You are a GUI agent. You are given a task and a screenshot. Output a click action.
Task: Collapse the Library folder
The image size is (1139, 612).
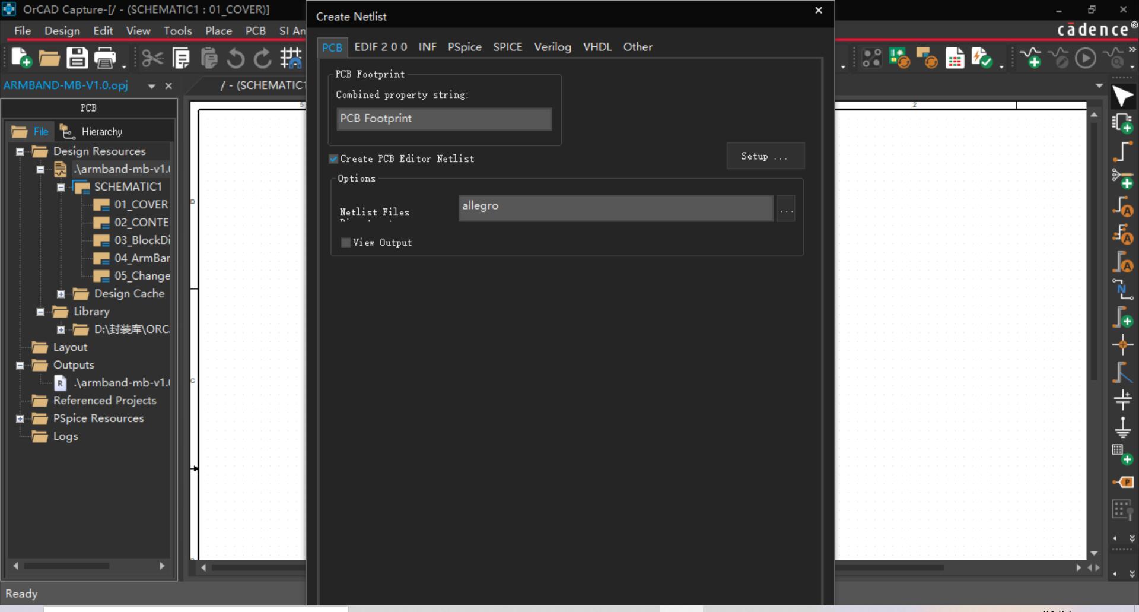click(x=40, y=312)
